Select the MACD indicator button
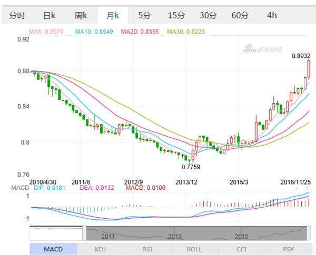Image resolution: width=316 pixels, height=255 pixels. (53, 248)
